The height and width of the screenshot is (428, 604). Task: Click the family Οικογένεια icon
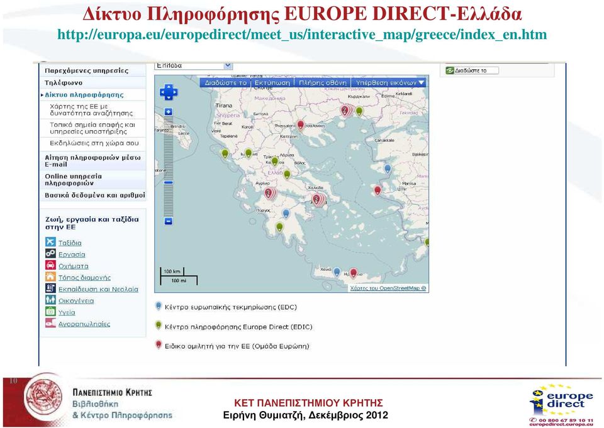click(x=50, y=299)
